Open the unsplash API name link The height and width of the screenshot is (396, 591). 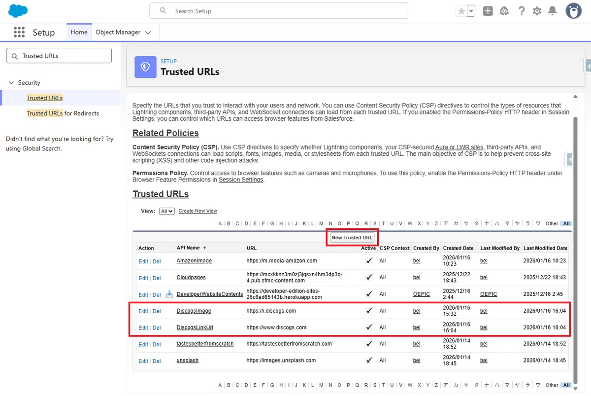[x=187, y=360]
